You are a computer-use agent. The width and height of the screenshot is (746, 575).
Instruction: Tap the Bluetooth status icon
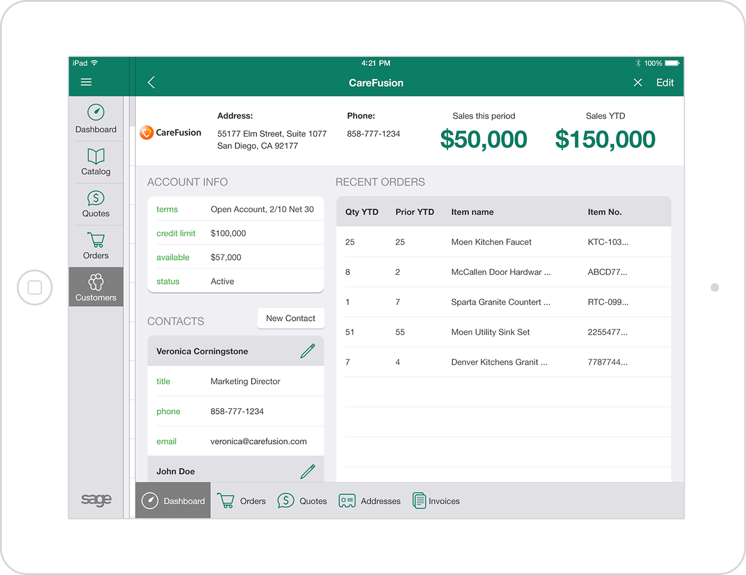[x=638, y=63]
